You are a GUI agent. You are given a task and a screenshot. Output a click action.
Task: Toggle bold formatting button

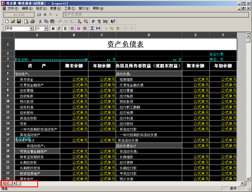click(53, 28)
